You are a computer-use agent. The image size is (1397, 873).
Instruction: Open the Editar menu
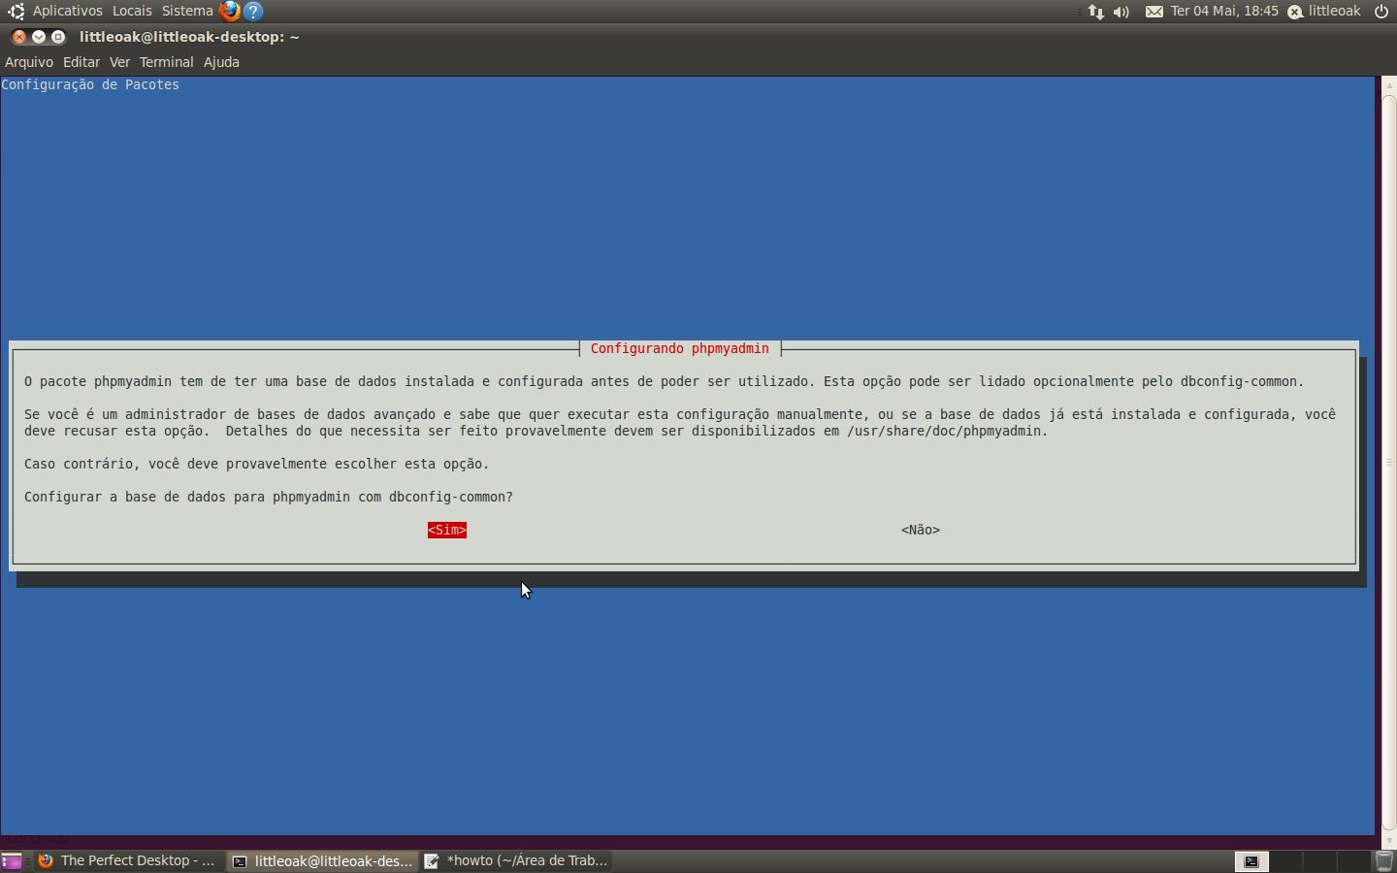(81, 62)
